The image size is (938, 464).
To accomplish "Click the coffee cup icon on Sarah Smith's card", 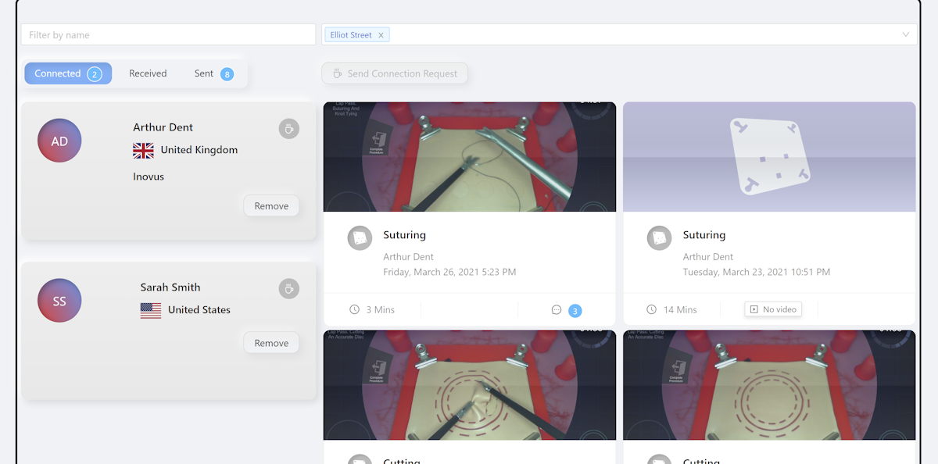I will (289, 289).
